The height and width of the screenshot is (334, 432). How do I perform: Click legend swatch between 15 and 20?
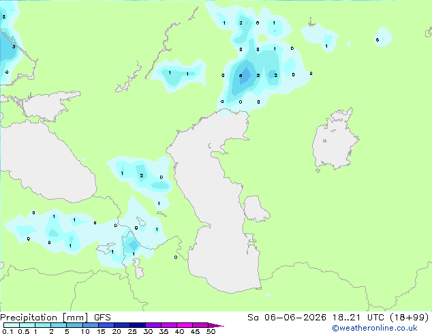coord(106,325)
